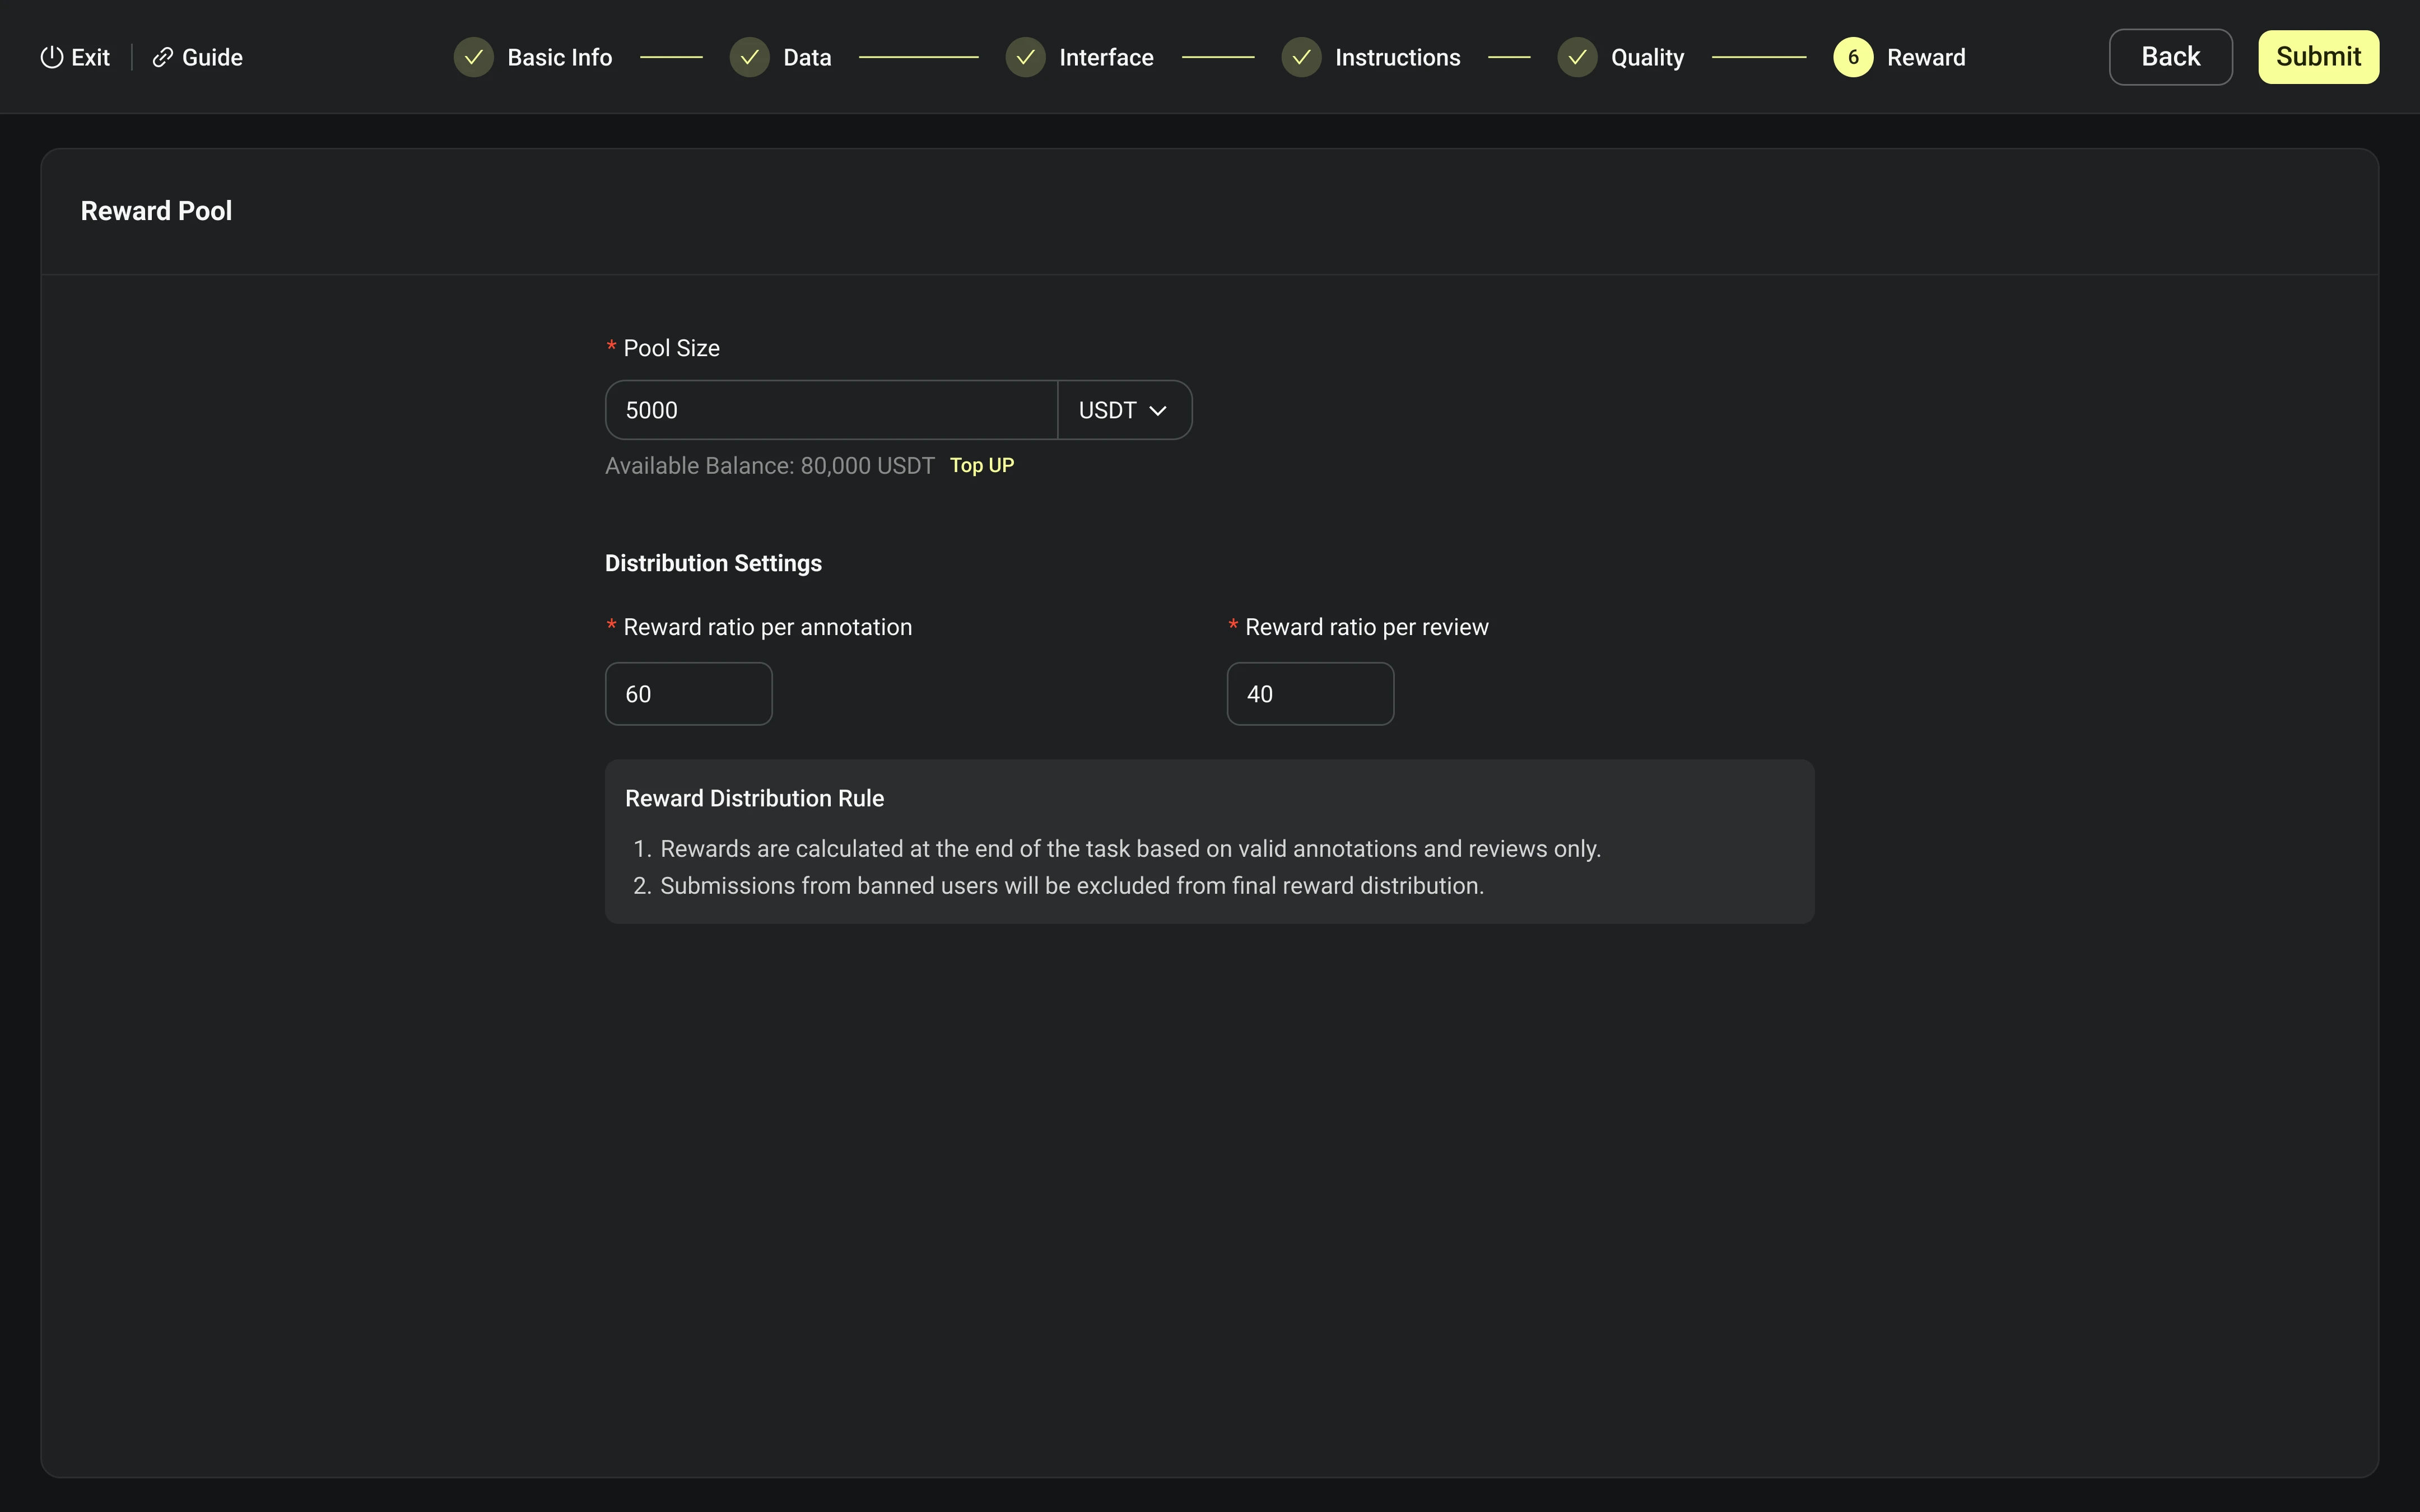Open the USDT currency dropdown
Image resolution: width=2420 pixels, height=1512 pixels.
pyautogui.click(x=1108, y=410)
